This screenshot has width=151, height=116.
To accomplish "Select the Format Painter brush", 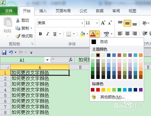I will [24, 36].
